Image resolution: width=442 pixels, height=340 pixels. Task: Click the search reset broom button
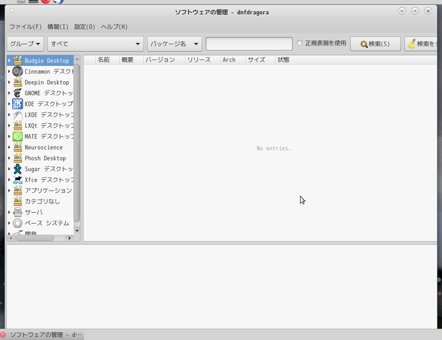(x=421, y=44)
